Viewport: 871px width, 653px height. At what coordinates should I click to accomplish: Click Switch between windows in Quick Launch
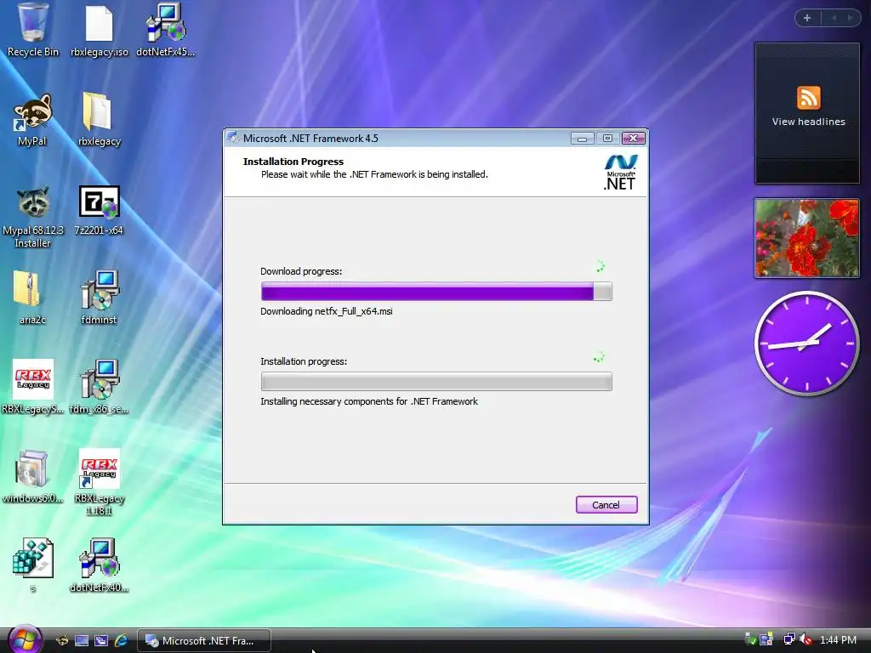(101, 641)
